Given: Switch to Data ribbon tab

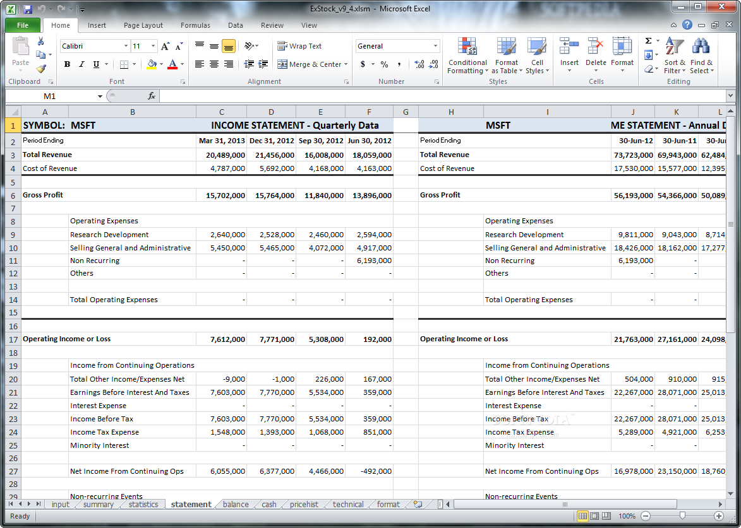Looking at the screenshot, I should click(236, 25).
